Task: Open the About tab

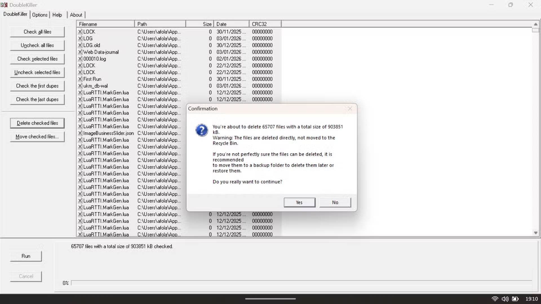Action: [76, 15]
